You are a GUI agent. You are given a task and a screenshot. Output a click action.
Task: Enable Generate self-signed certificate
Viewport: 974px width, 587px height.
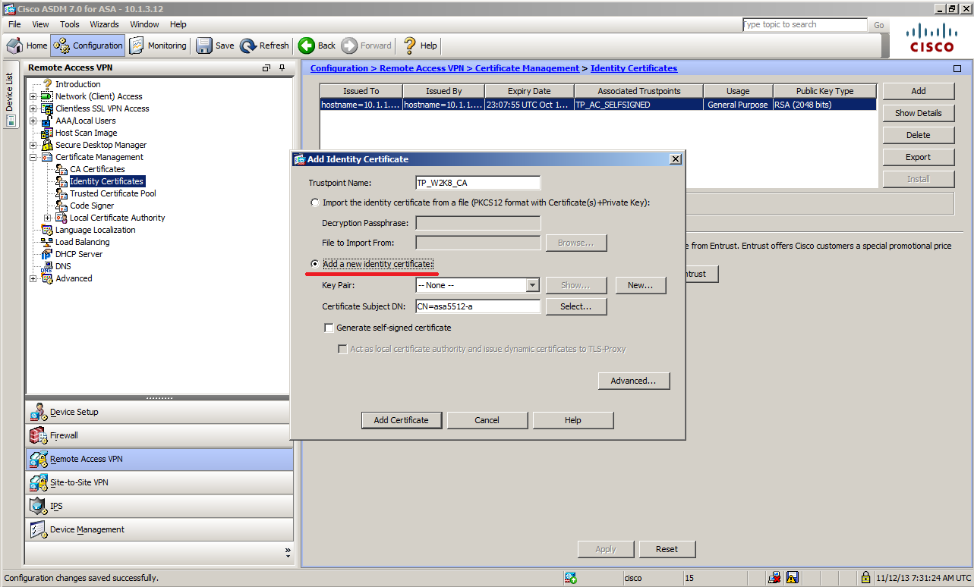click(329, 328)
